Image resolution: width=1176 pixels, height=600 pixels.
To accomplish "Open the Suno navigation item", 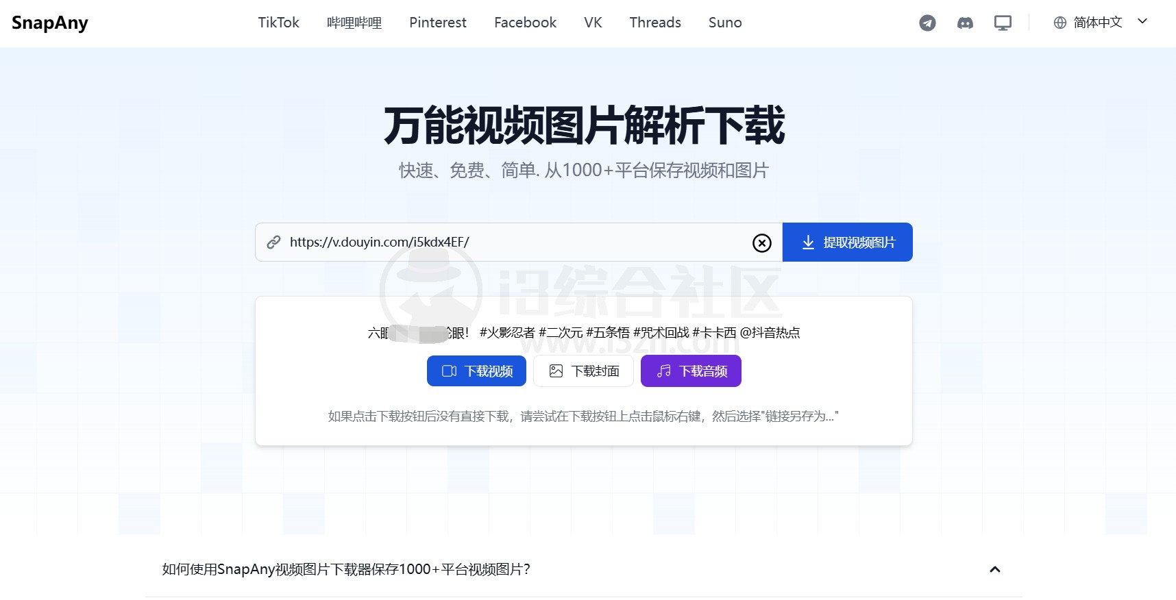I will pos(724,23).
